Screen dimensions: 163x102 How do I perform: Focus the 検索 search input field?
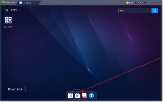coord(135,10)
